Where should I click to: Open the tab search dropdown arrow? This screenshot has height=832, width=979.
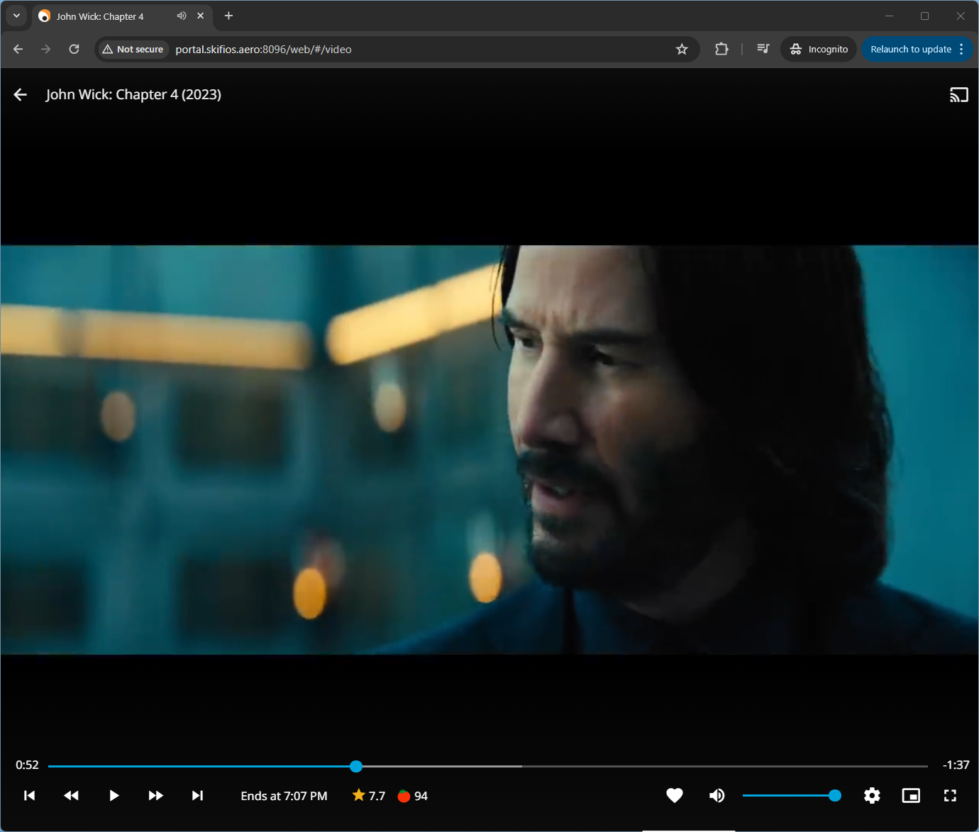[16, 16]
